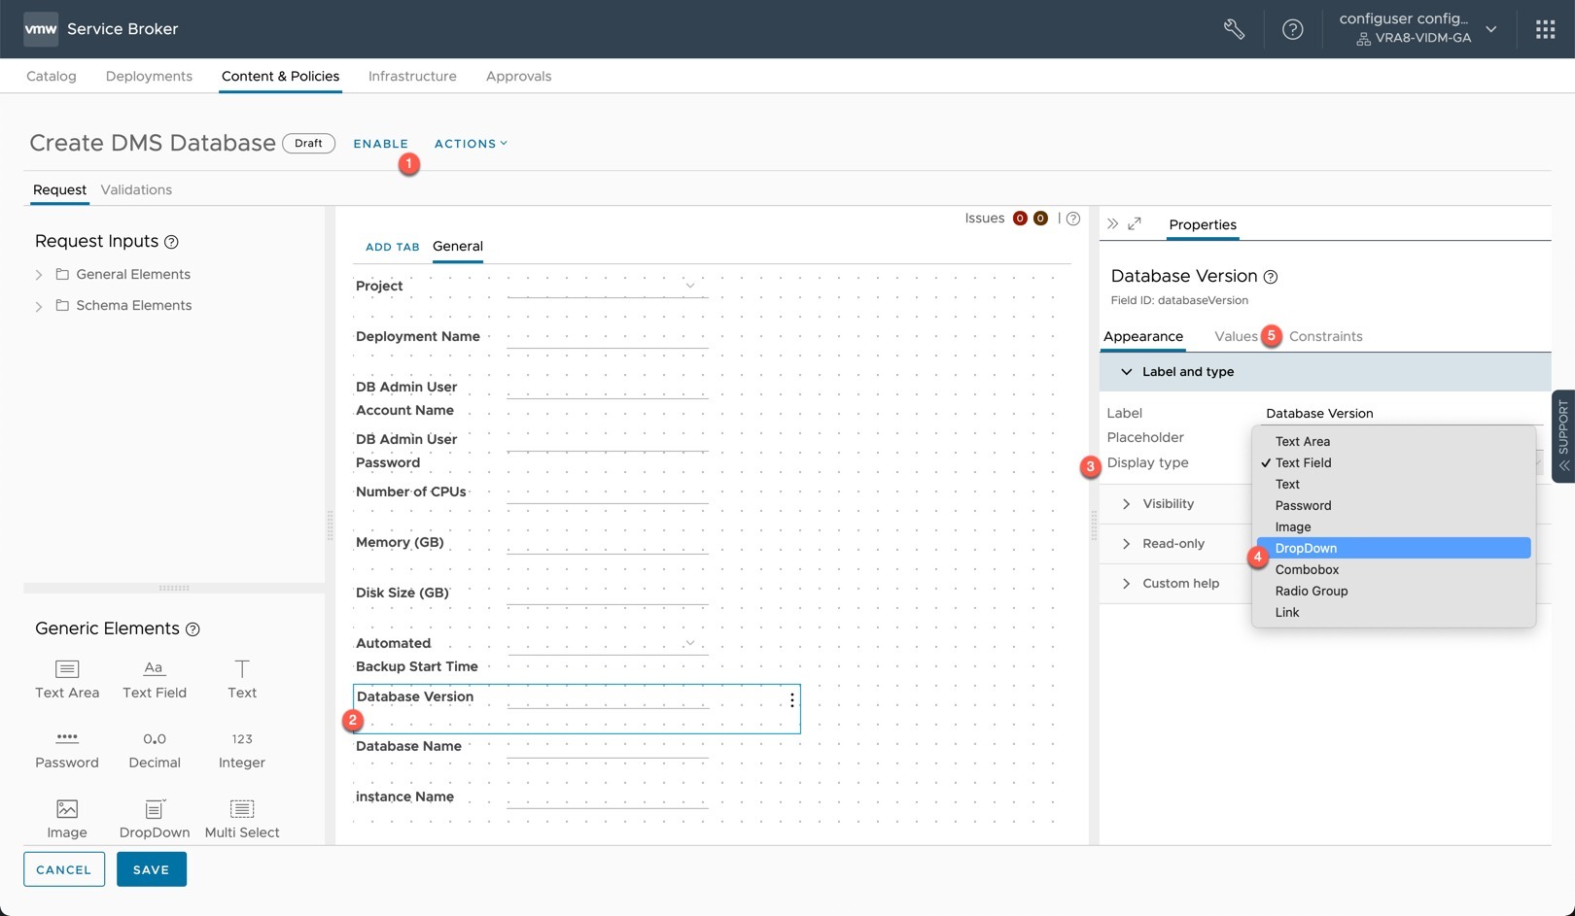Click the Database Name input field
1575x916 pixels.
[x=608, y=746]
